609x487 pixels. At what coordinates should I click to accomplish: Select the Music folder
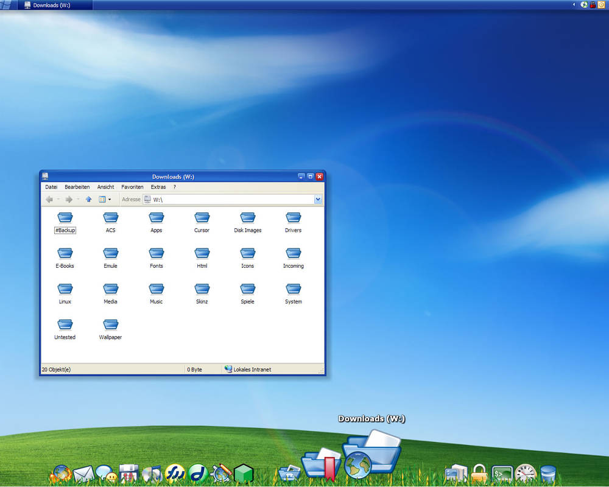pyautogui.click(x=156, y=294)
